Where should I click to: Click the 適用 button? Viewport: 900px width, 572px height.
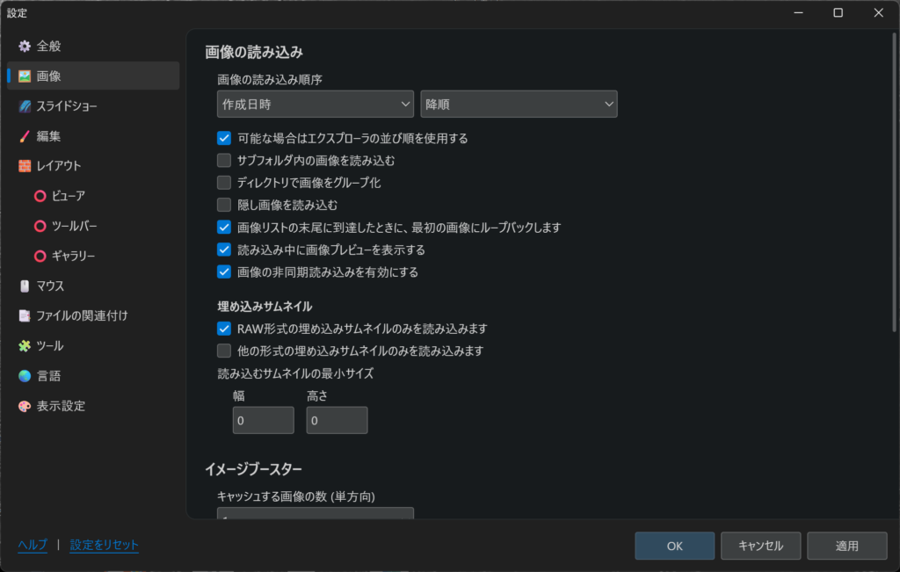[846, 546]
